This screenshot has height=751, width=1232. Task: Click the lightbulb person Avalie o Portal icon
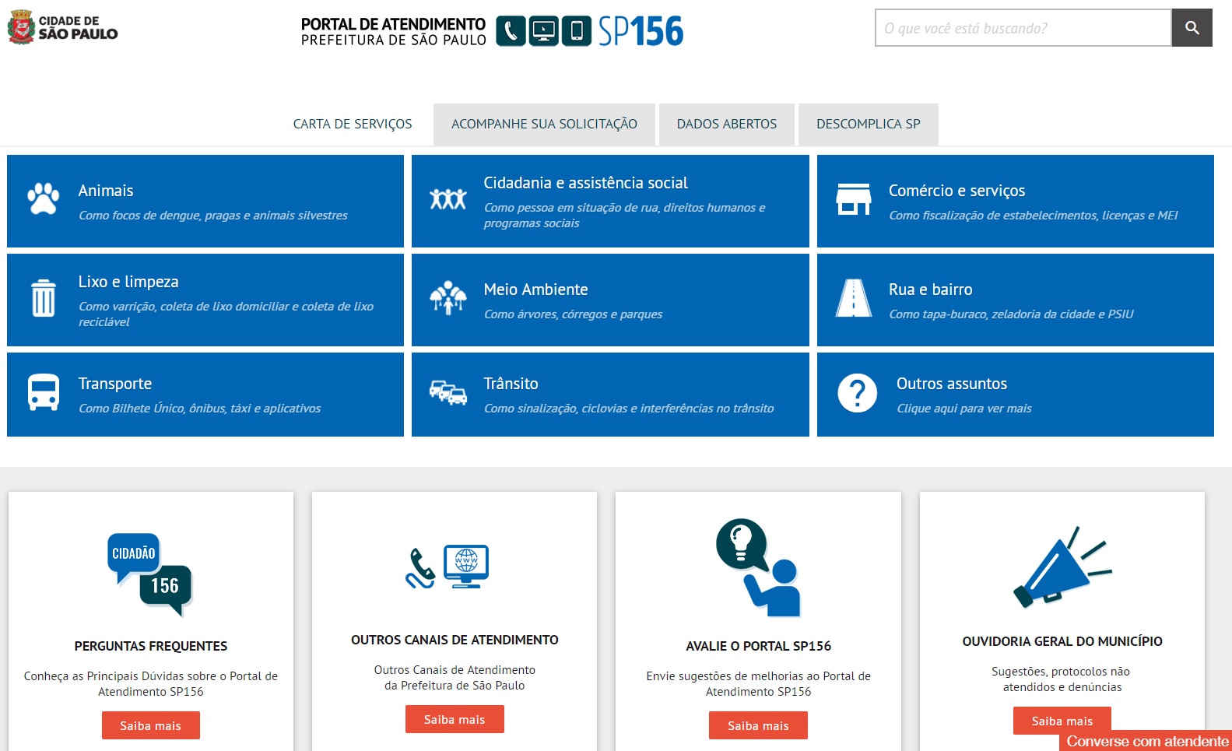point(758,568)
